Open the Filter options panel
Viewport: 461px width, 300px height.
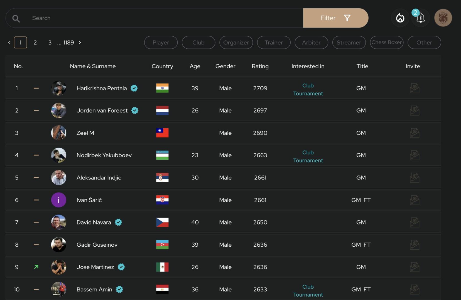coord(335,18)
